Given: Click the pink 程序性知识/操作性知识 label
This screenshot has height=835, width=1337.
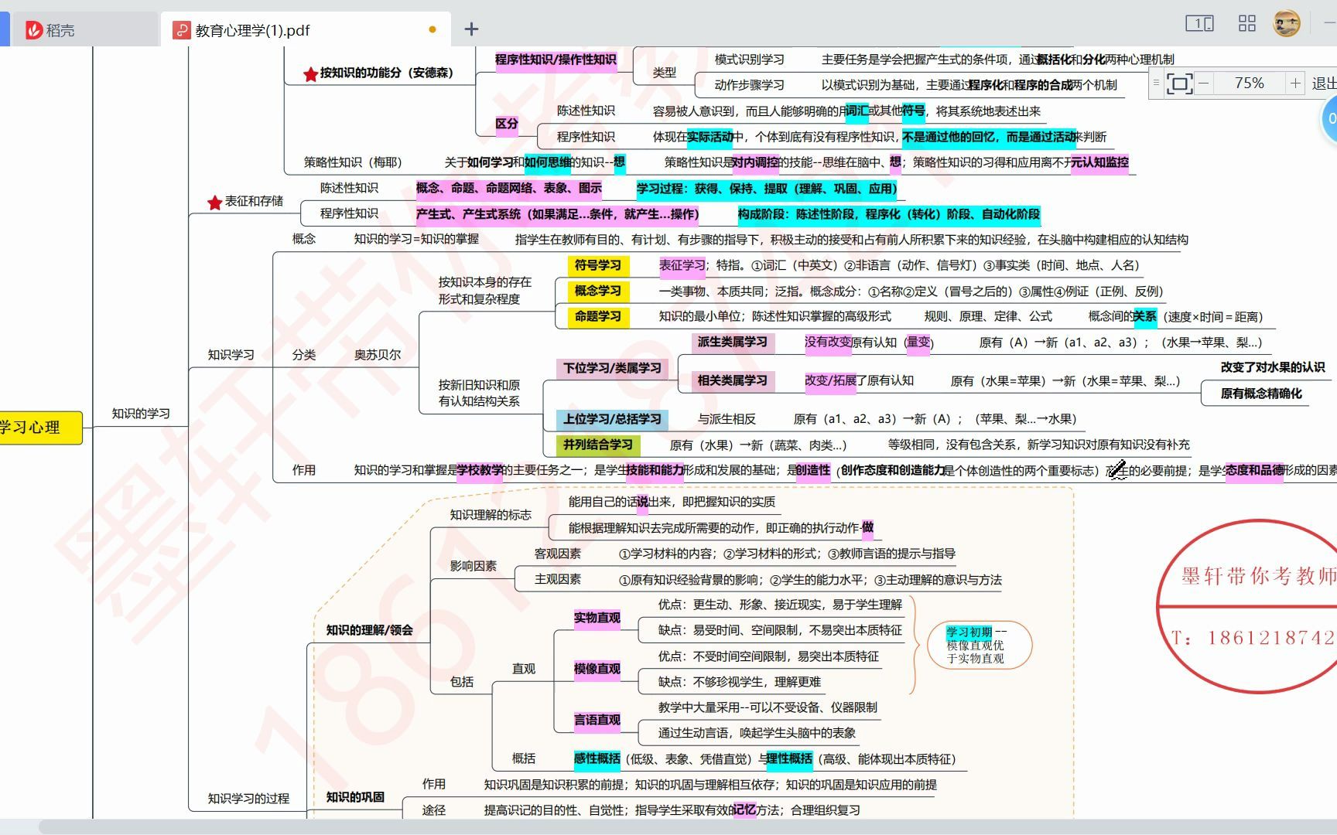Looking at the screenshot, I should [x=556, y=60].
